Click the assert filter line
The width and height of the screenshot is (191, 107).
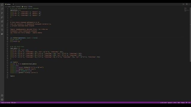(x=31, y=67)
